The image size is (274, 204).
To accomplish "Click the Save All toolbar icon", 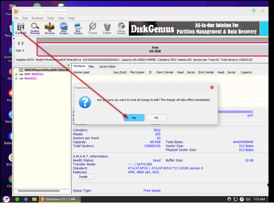I will [x=21, y=28].
